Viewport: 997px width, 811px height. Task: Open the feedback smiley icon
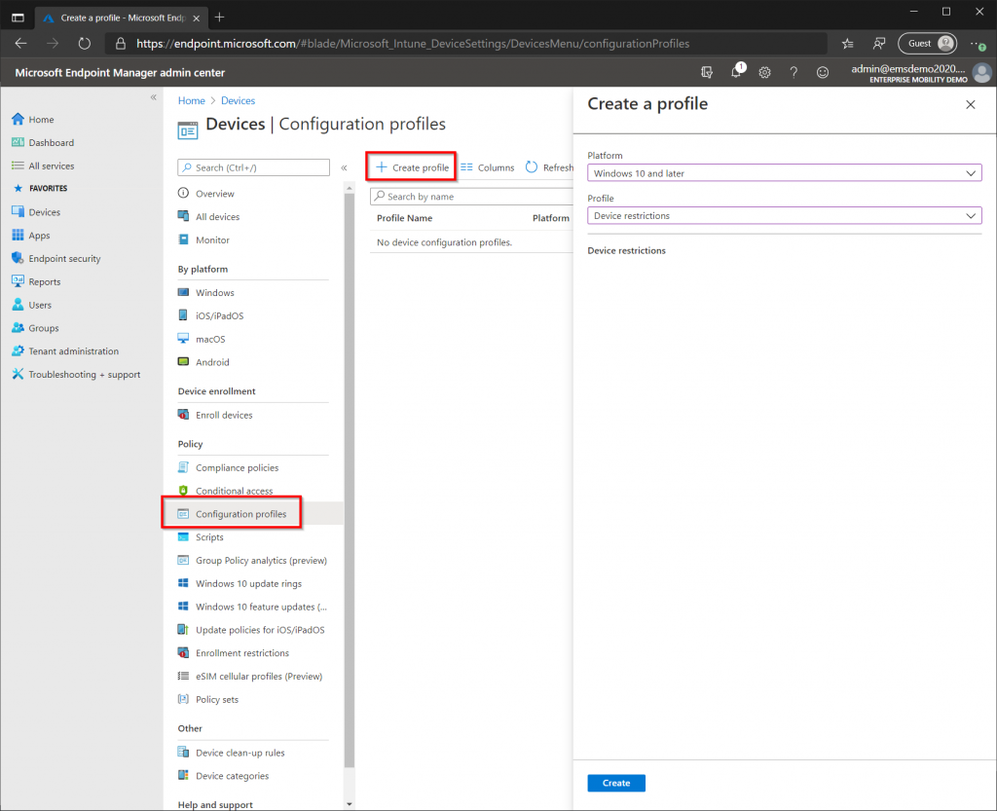823,72
